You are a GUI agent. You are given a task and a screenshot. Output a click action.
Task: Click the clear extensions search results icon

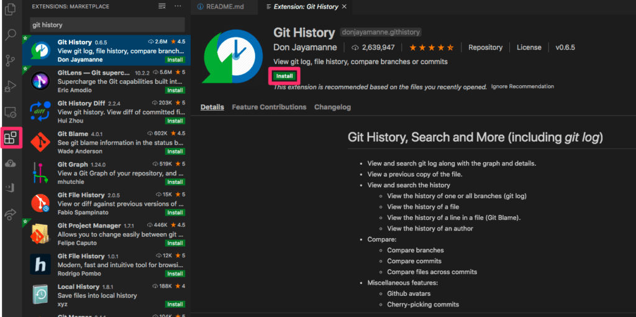162,6
